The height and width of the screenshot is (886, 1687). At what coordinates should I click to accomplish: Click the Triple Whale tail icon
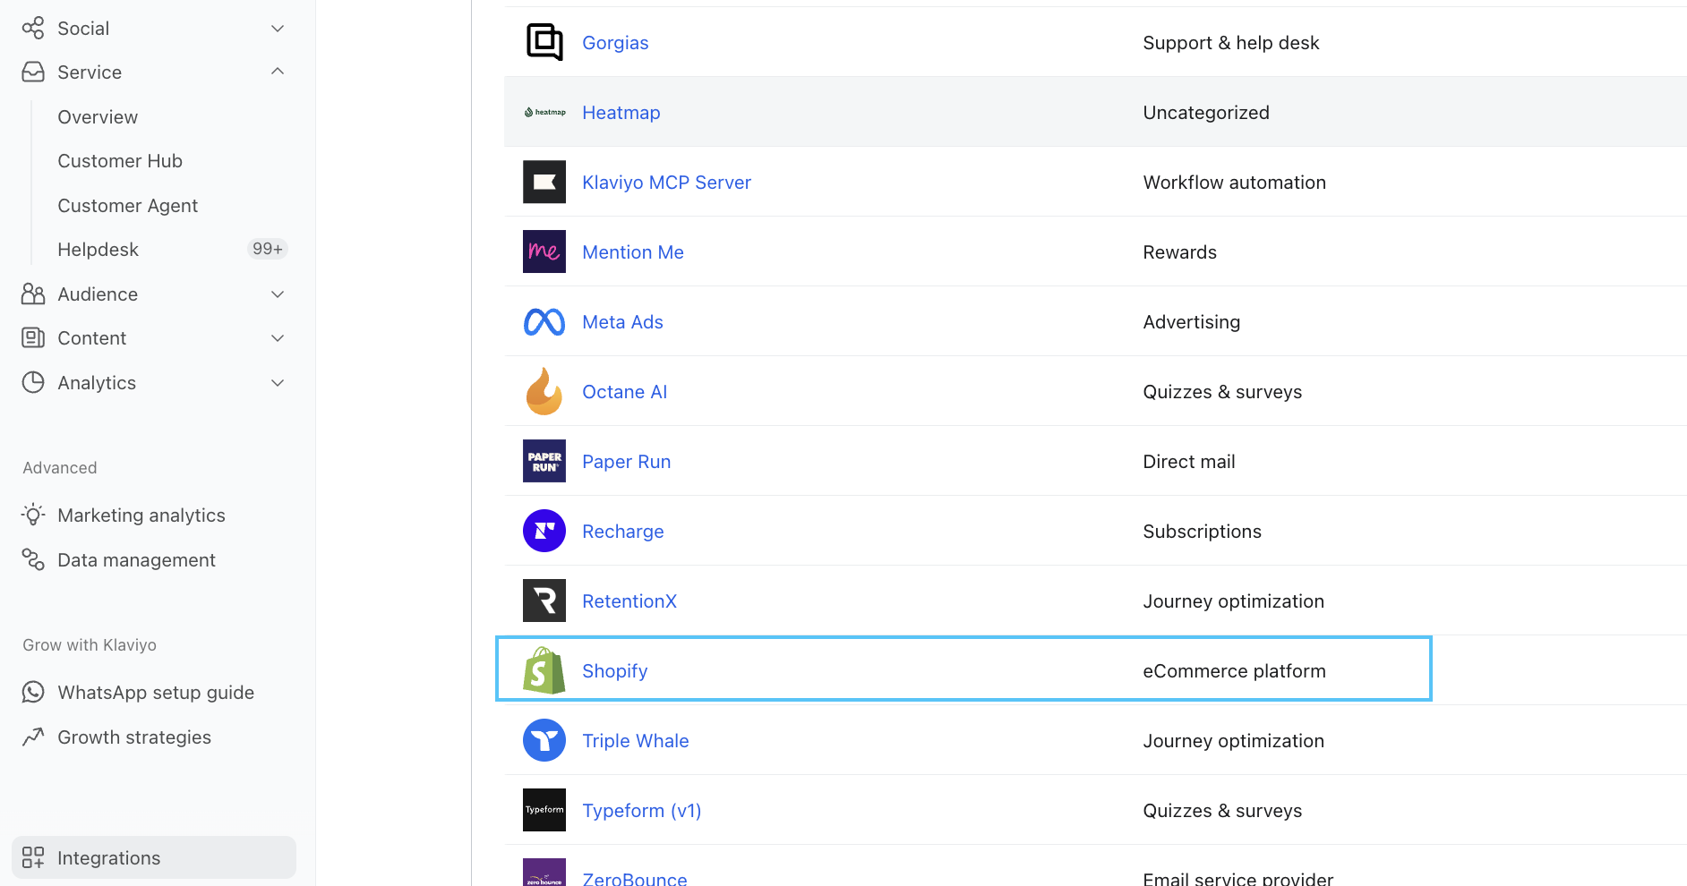pyautogui.click(x=544, y=740)
